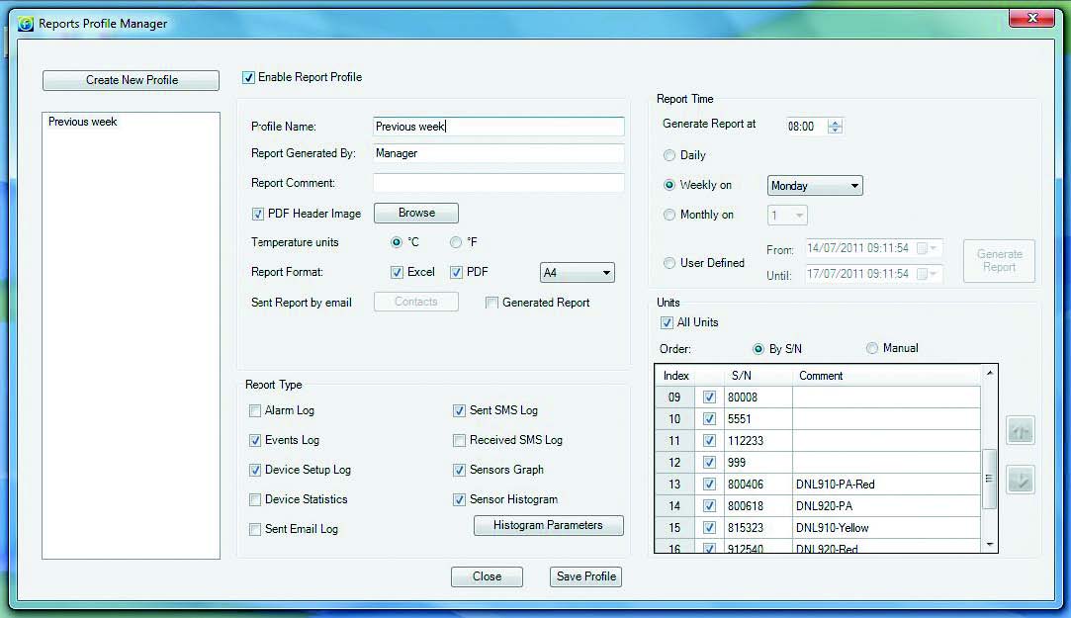
Task: Open Histogram Parameters settings
Action: pos(548,525)
